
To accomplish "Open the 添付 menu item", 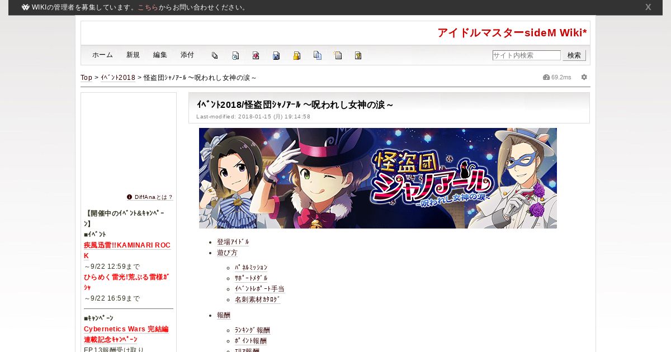I will click(x=187, y=55).
